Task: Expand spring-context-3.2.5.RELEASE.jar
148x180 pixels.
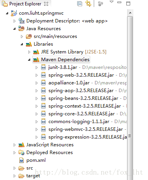Action: pos(36,106)
